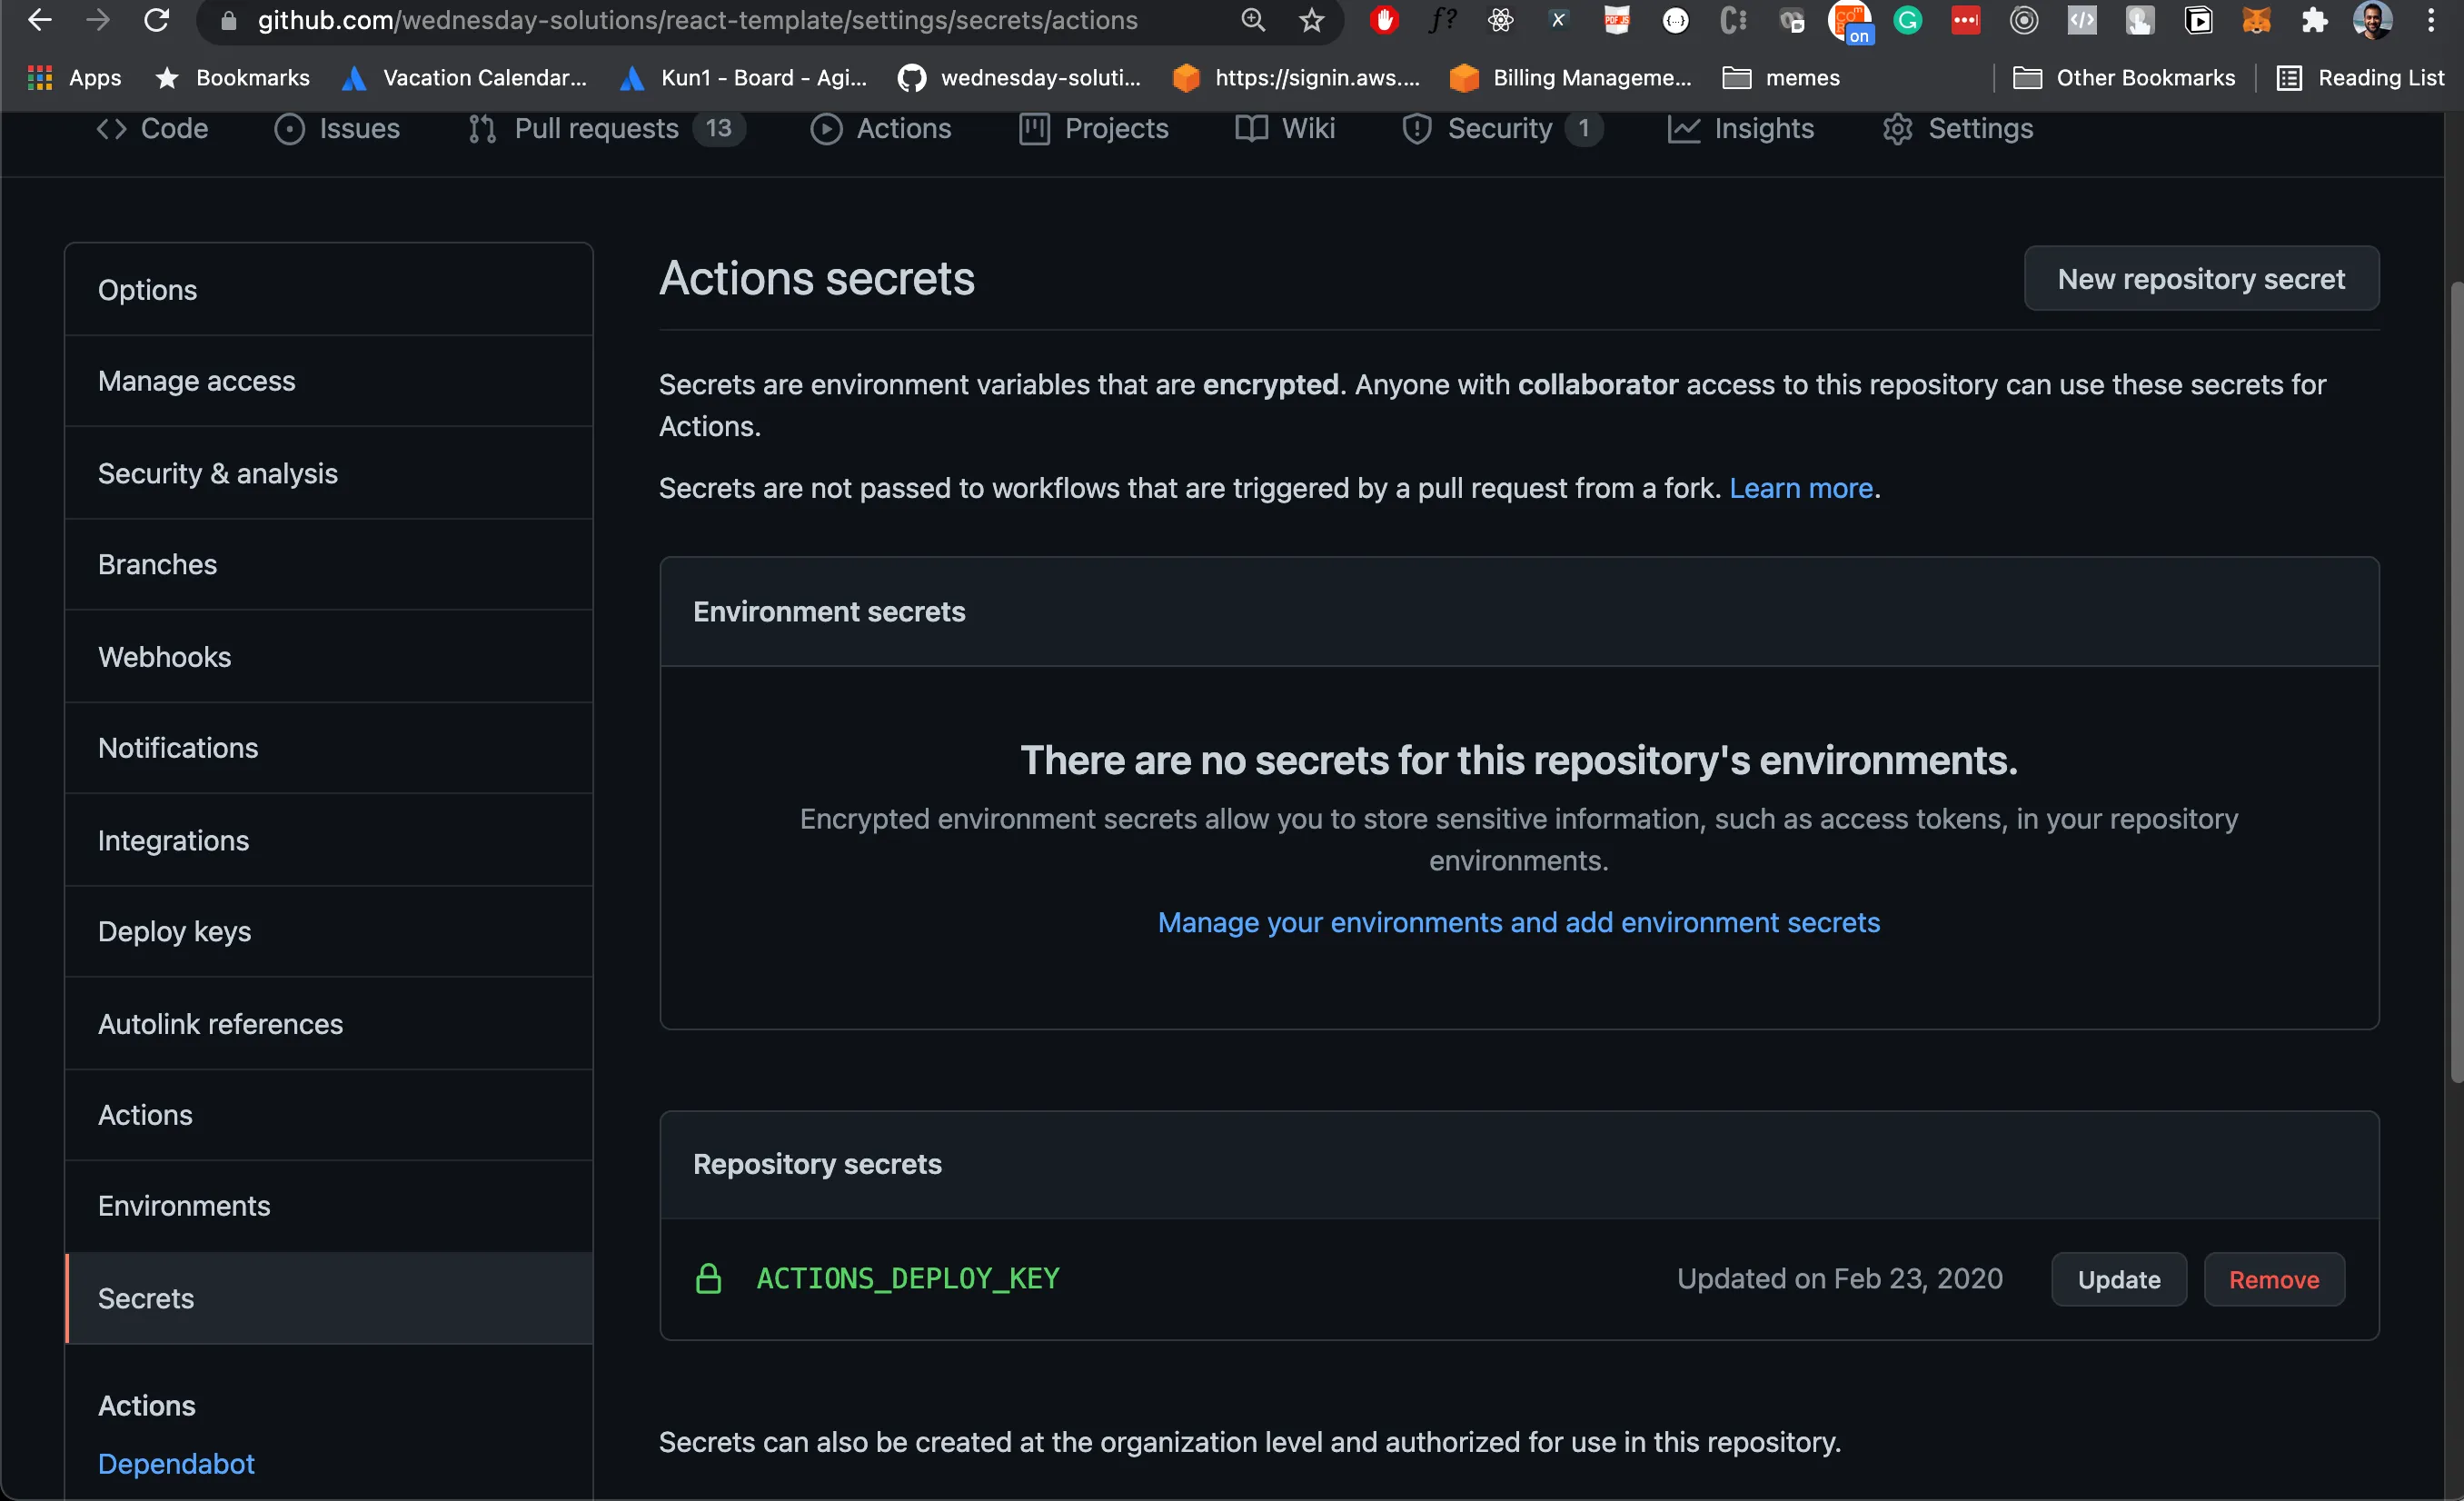
Task: Open Branches settings
Action: [x=329, y=565]
